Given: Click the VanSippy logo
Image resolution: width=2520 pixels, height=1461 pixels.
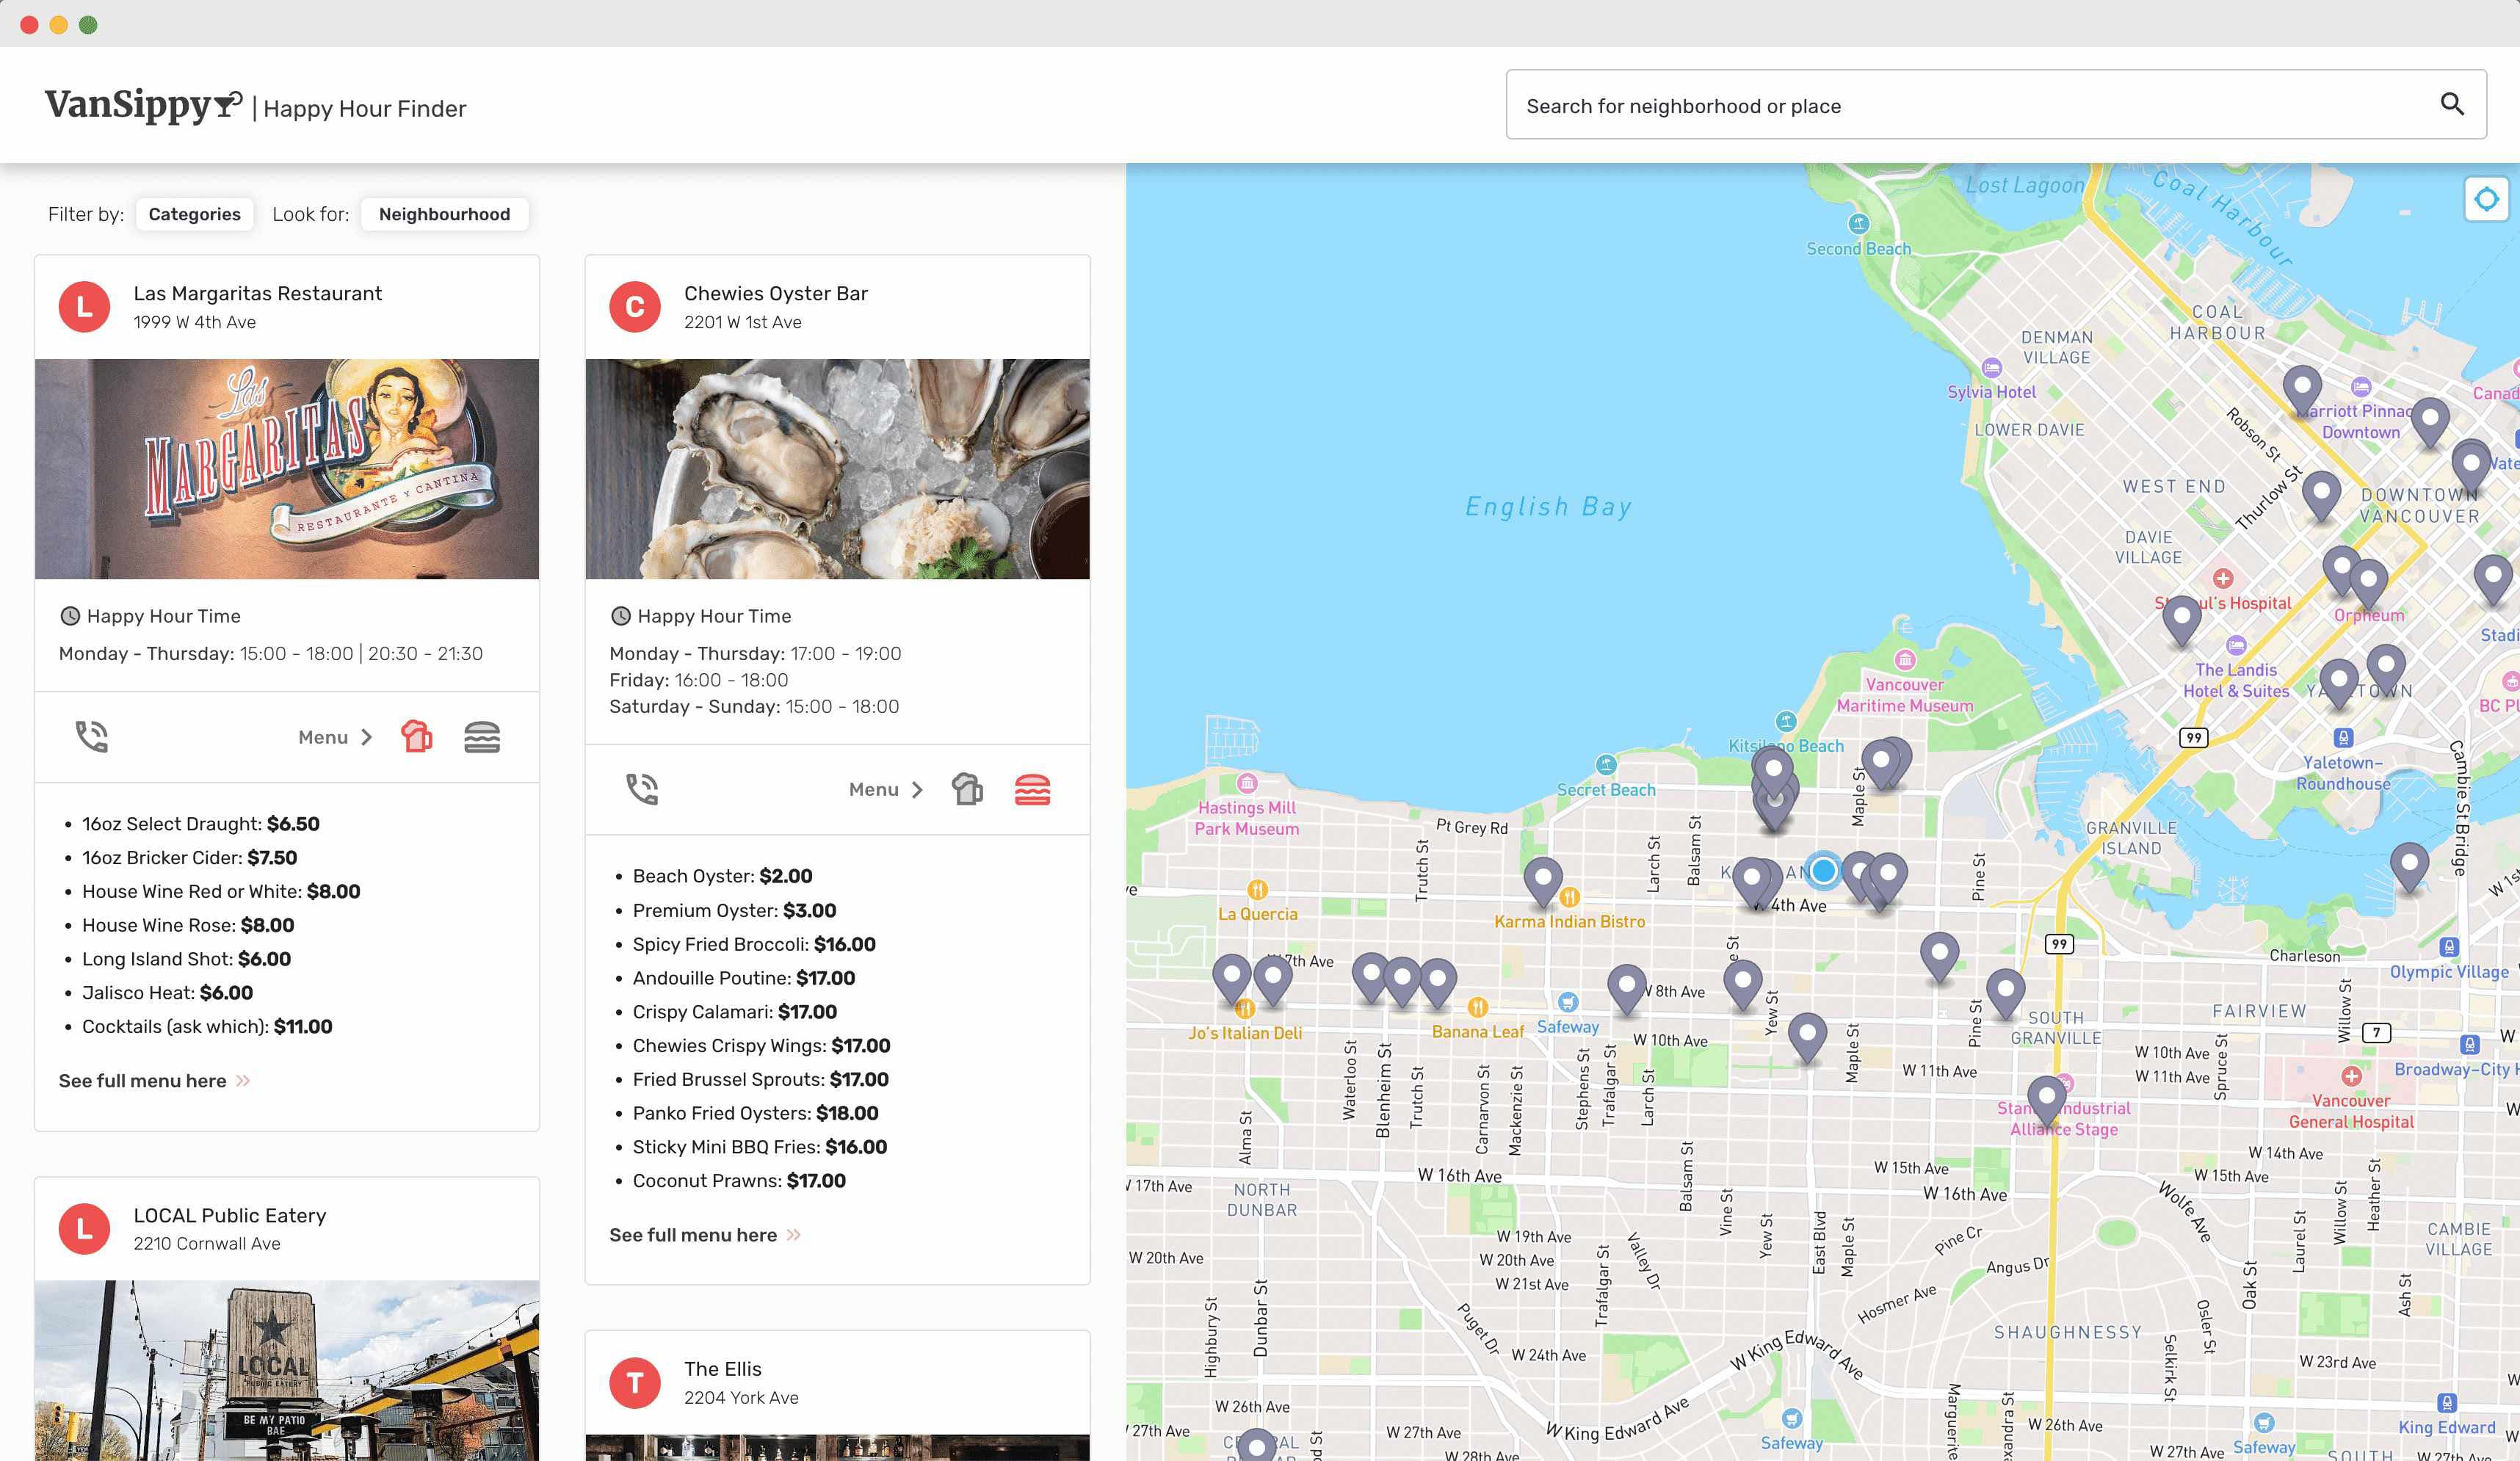Looking at the screenshot, I should click(x=143, y=105).
